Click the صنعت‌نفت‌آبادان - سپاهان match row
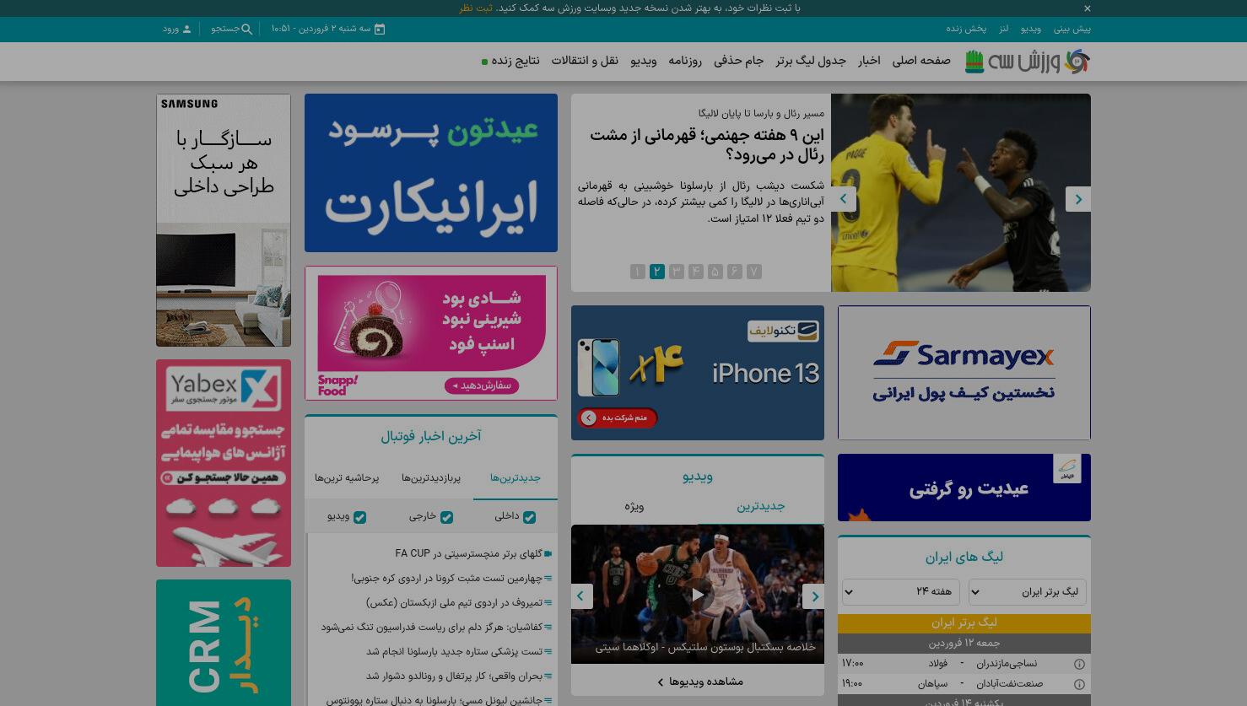Screen dimensions: 1247x706 pos(964,684)
